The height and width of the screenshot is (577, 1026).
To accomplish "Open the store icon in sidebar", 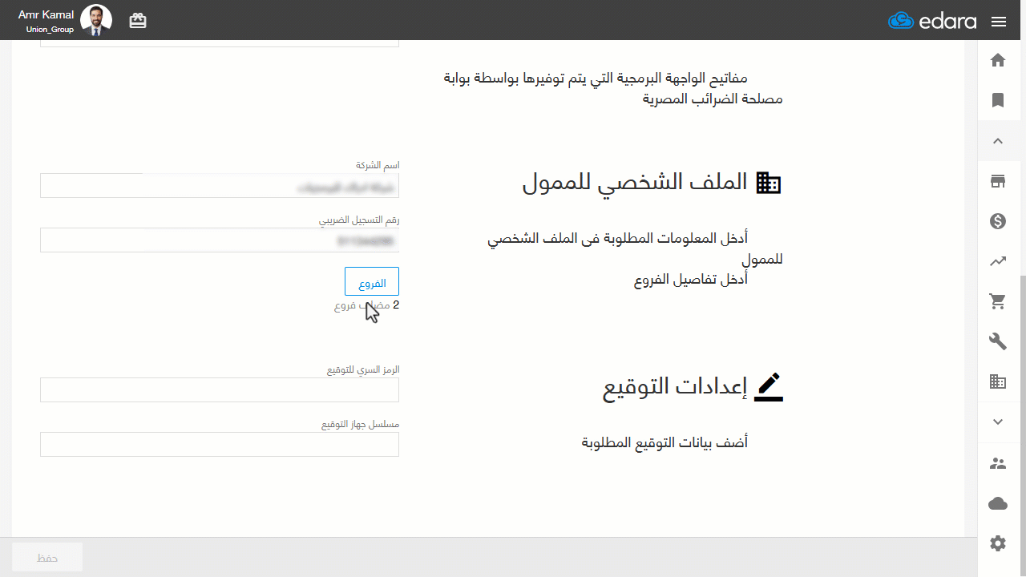I will click(998, 181).
